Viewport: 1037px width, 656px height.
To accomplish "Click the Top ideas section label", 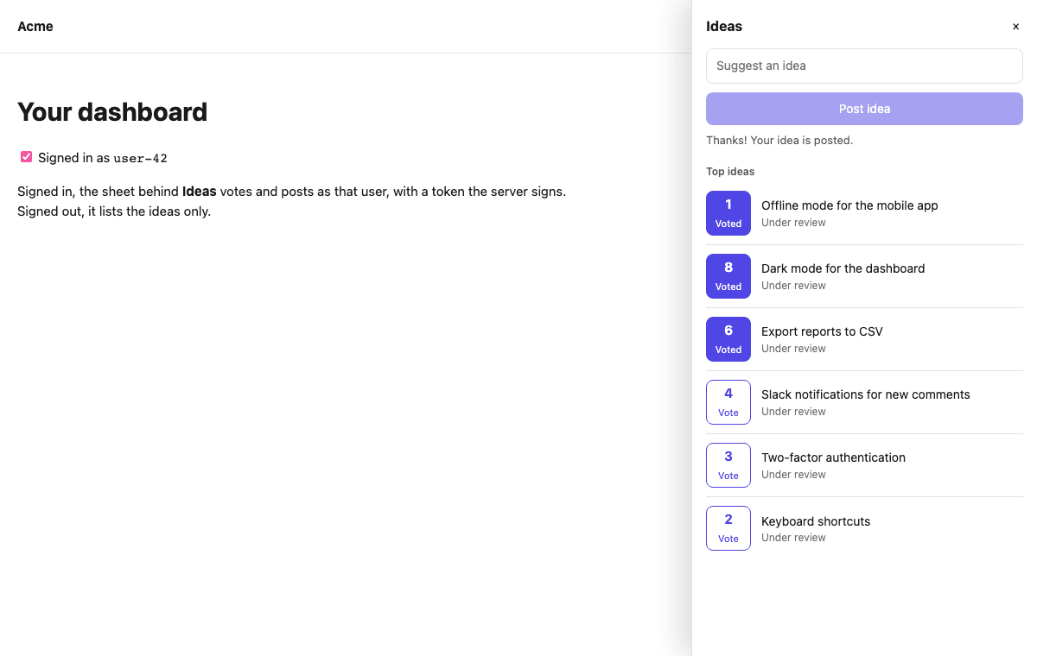I will [x=730, y=172].
